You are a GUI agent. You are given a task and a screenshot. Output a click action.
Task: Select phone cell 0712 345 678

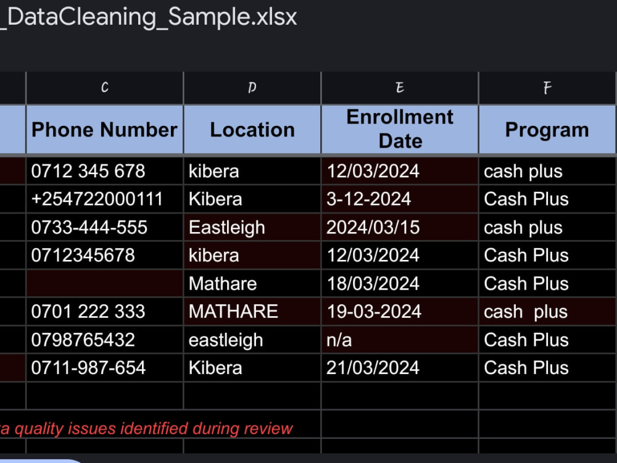click(x=105, y=171)
